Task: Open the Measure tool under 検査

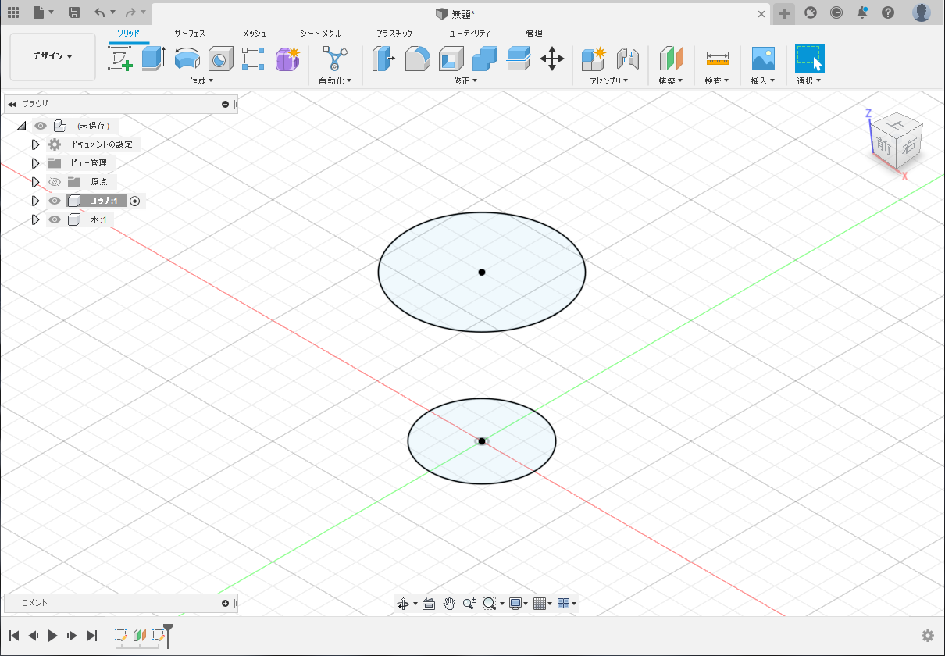Action: pyautogui.click(x=717, y=59)
